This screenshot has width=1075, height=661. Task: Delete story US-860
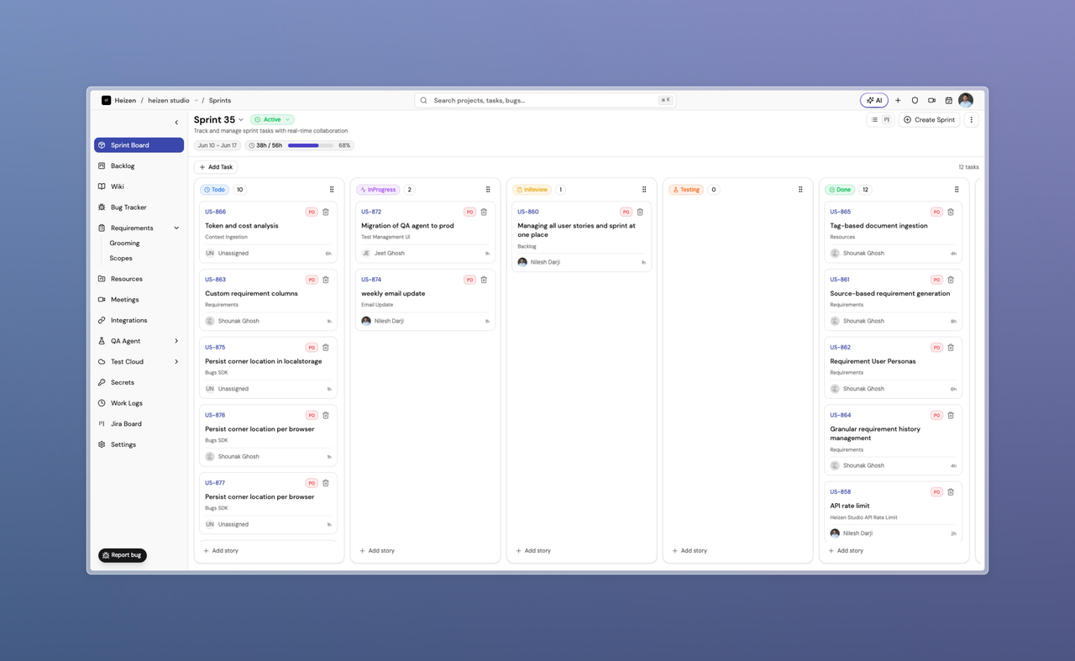click(640, 212)
